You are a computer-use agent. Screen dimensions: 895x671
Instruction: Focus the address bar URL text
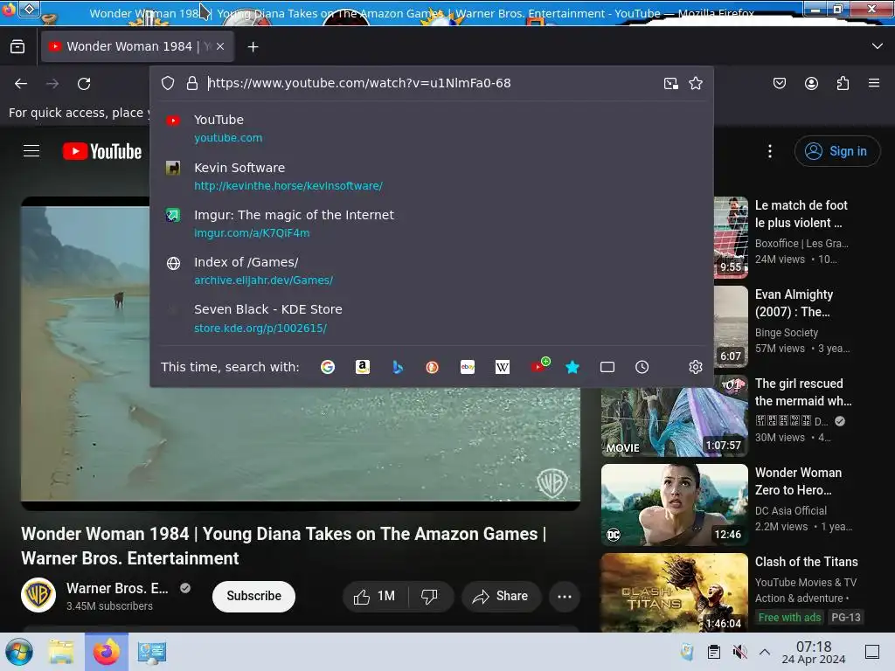(359, 83)
